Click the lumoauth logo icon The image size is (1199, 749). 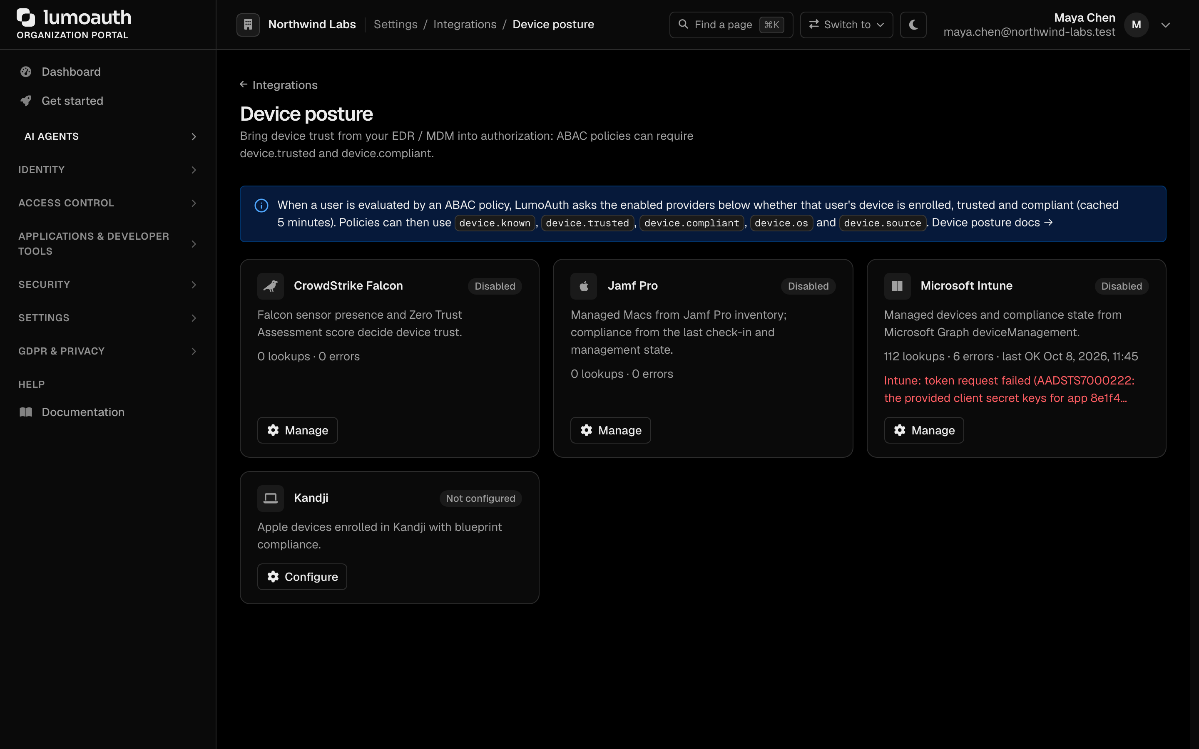pyautogui.click(x=26, y=17)
